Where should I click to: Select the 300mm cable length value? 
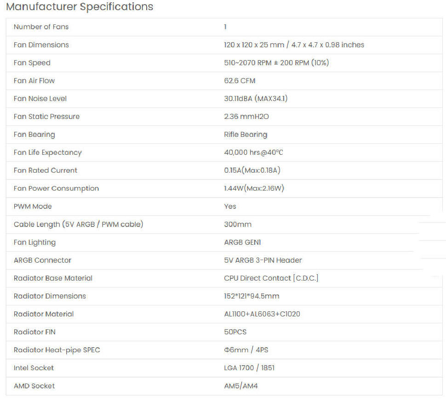pyautogui.click(x=238, y=225)
